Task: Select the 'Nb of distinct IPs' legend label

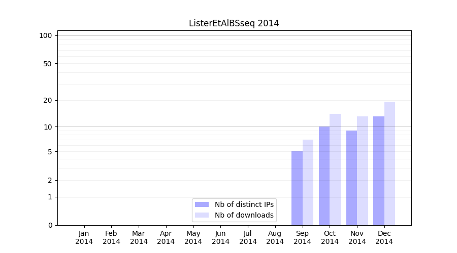Action: 244,204
